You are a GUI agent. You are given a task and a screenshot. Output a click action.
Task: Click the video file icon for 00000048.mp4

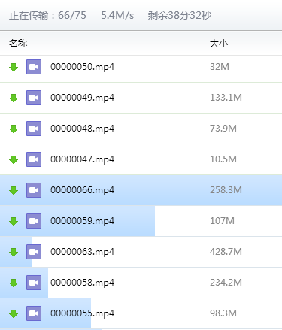(x=34, y=129)
